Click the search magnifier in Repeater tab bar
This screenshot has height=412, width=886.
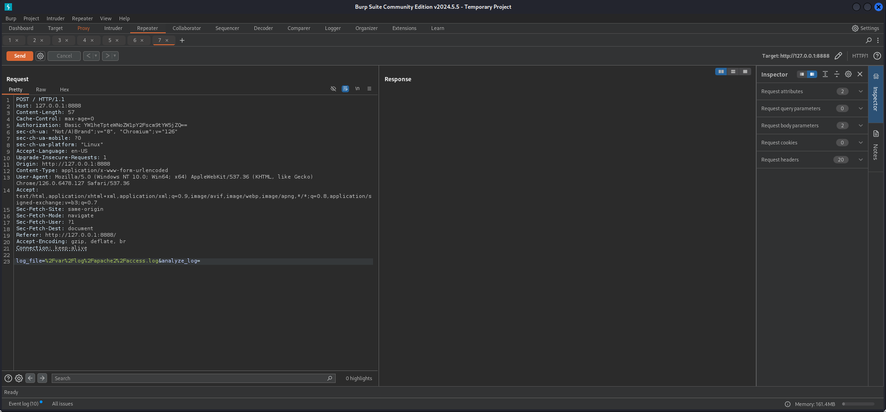868,41
